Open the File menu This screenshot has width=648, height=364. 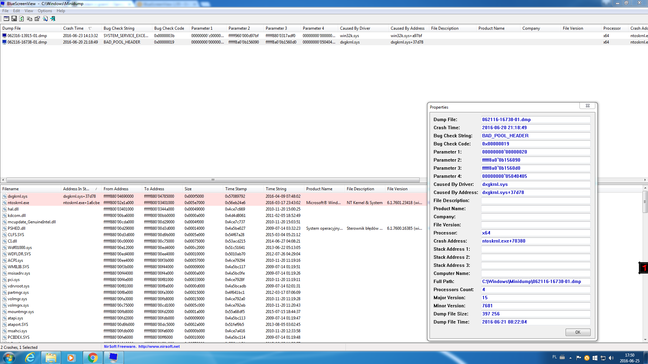5,11
